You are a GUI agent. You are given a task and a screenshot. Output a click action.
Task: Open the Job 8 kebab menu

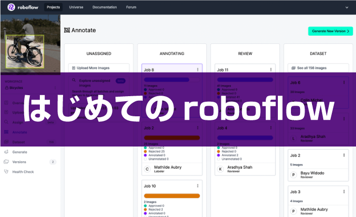(198, 69)
